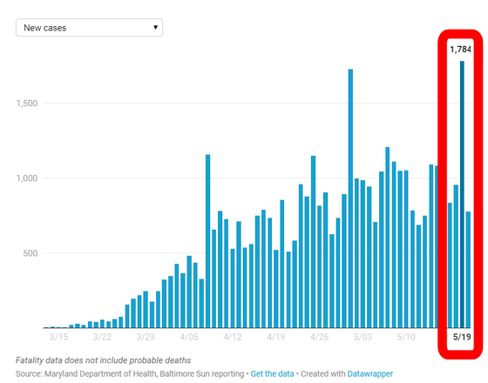488x383 pixels.
Task: Click the 3/15 axis date label
Action: point(58,337)
